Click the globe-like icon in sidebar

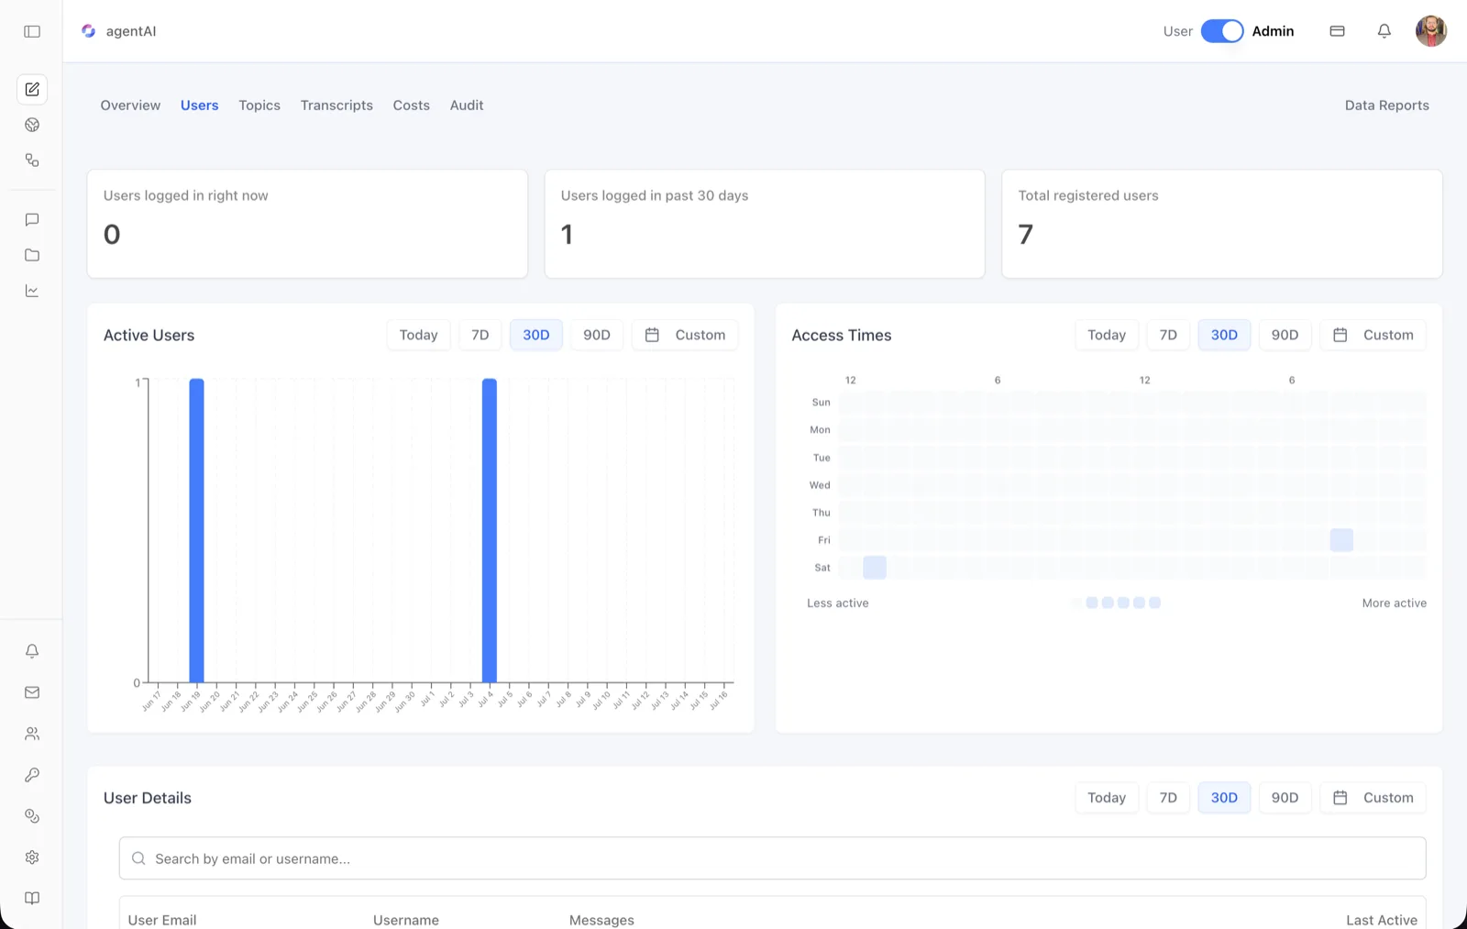coord(32,125)
